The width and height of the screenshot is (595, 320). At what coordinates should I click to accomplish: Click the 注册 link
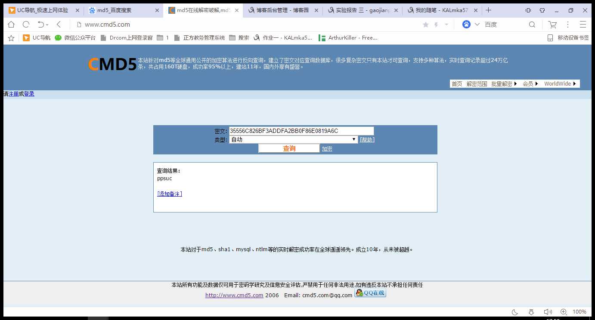pos(13,94)
